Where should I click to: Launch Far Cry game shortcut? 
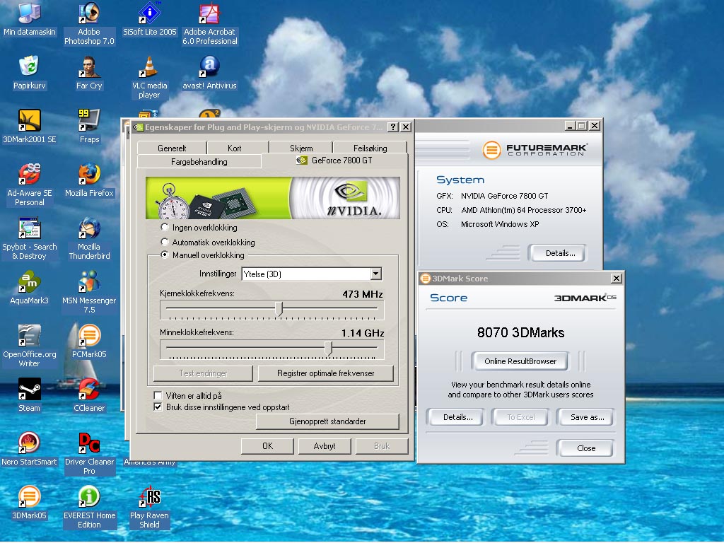pos(89,73)
